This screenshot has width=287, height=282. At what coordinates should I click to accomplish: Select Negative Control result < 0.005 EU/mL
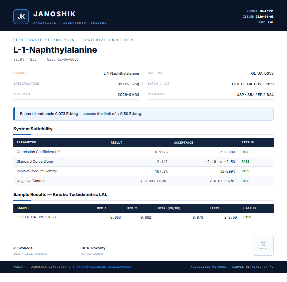(154, 181)
